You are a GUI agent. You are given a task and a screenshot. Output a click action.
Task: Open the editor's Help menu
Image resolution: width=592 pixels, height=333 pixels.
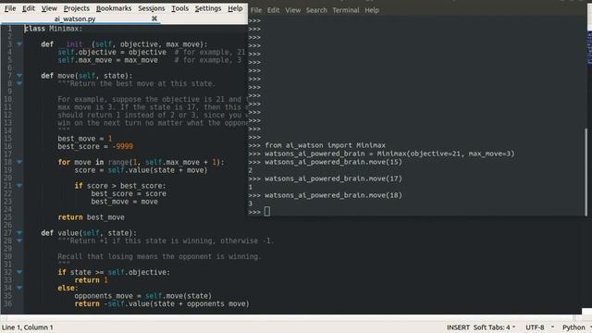235,8
